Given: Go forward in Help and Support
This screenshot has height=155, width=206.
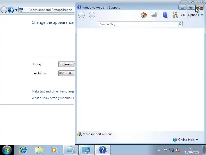Looking at the screenshot, I should pos(92,15).
